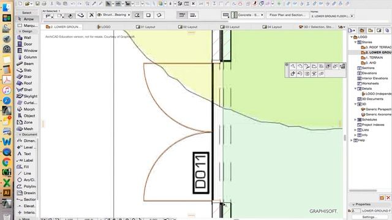The width and height of the screenshot is (392, 220).
Task: Activate the Object tool
Action: pyautogui.click(x=27, y=116)
